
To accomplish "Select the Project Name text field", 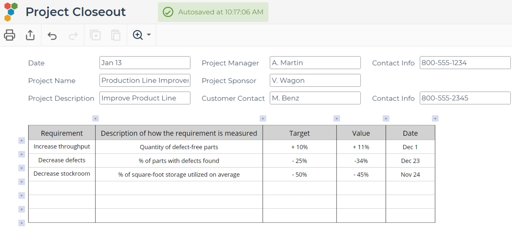I will point(145,80).
